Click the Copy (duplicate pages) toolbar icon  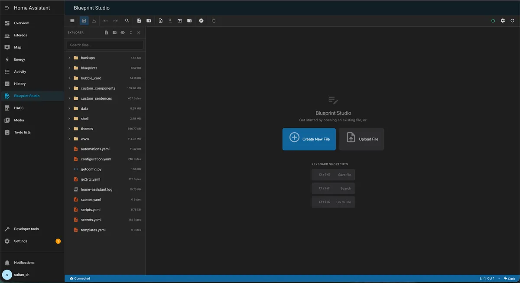[x=214, y=21]
